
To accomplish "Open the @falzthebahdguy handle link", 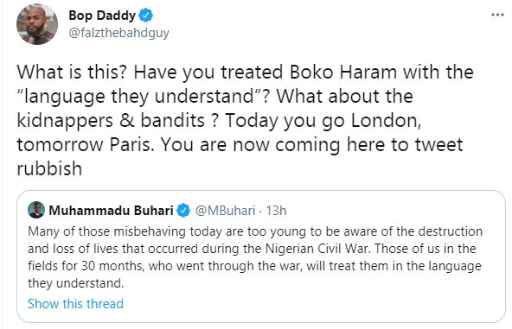I will (x=118, y=33).
